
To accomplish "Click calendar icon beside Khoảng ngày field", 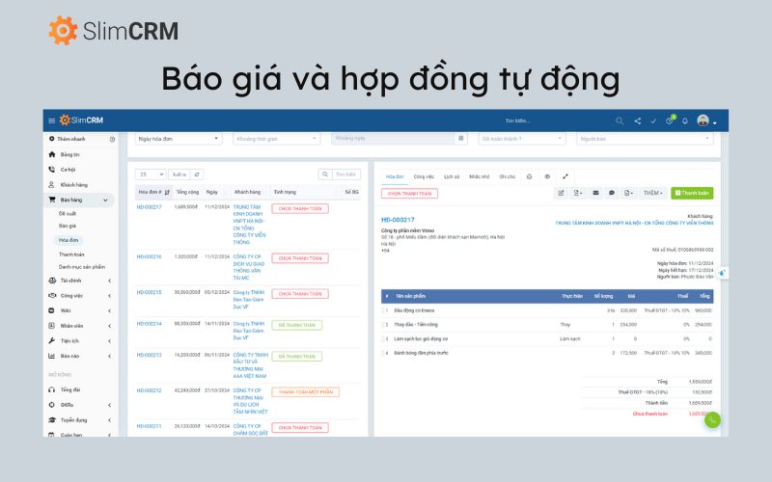I will click(x=461, y=139).
